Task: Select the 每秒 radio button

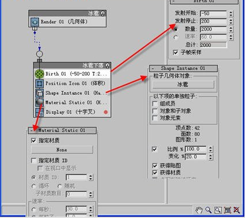Action: click(x=34, y=209)
